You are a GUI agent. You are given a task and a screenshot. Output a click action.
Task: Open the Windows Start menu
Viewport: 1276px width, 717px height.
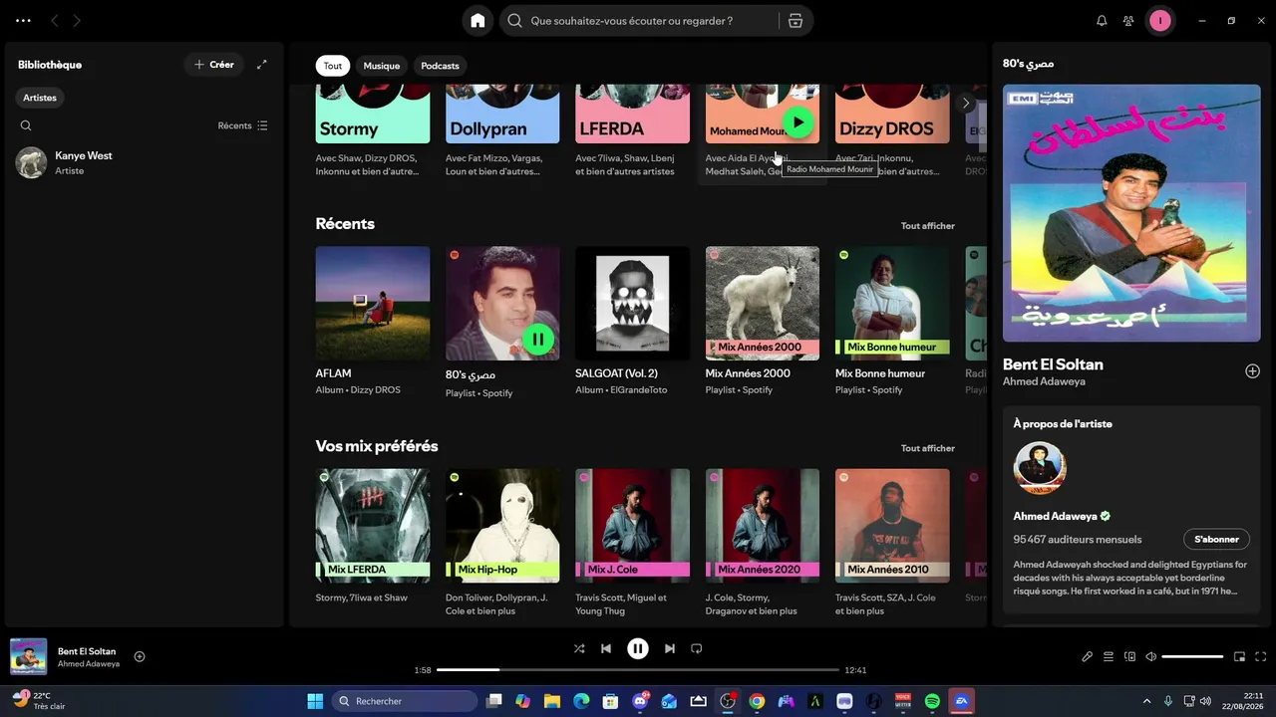(315, 701)
